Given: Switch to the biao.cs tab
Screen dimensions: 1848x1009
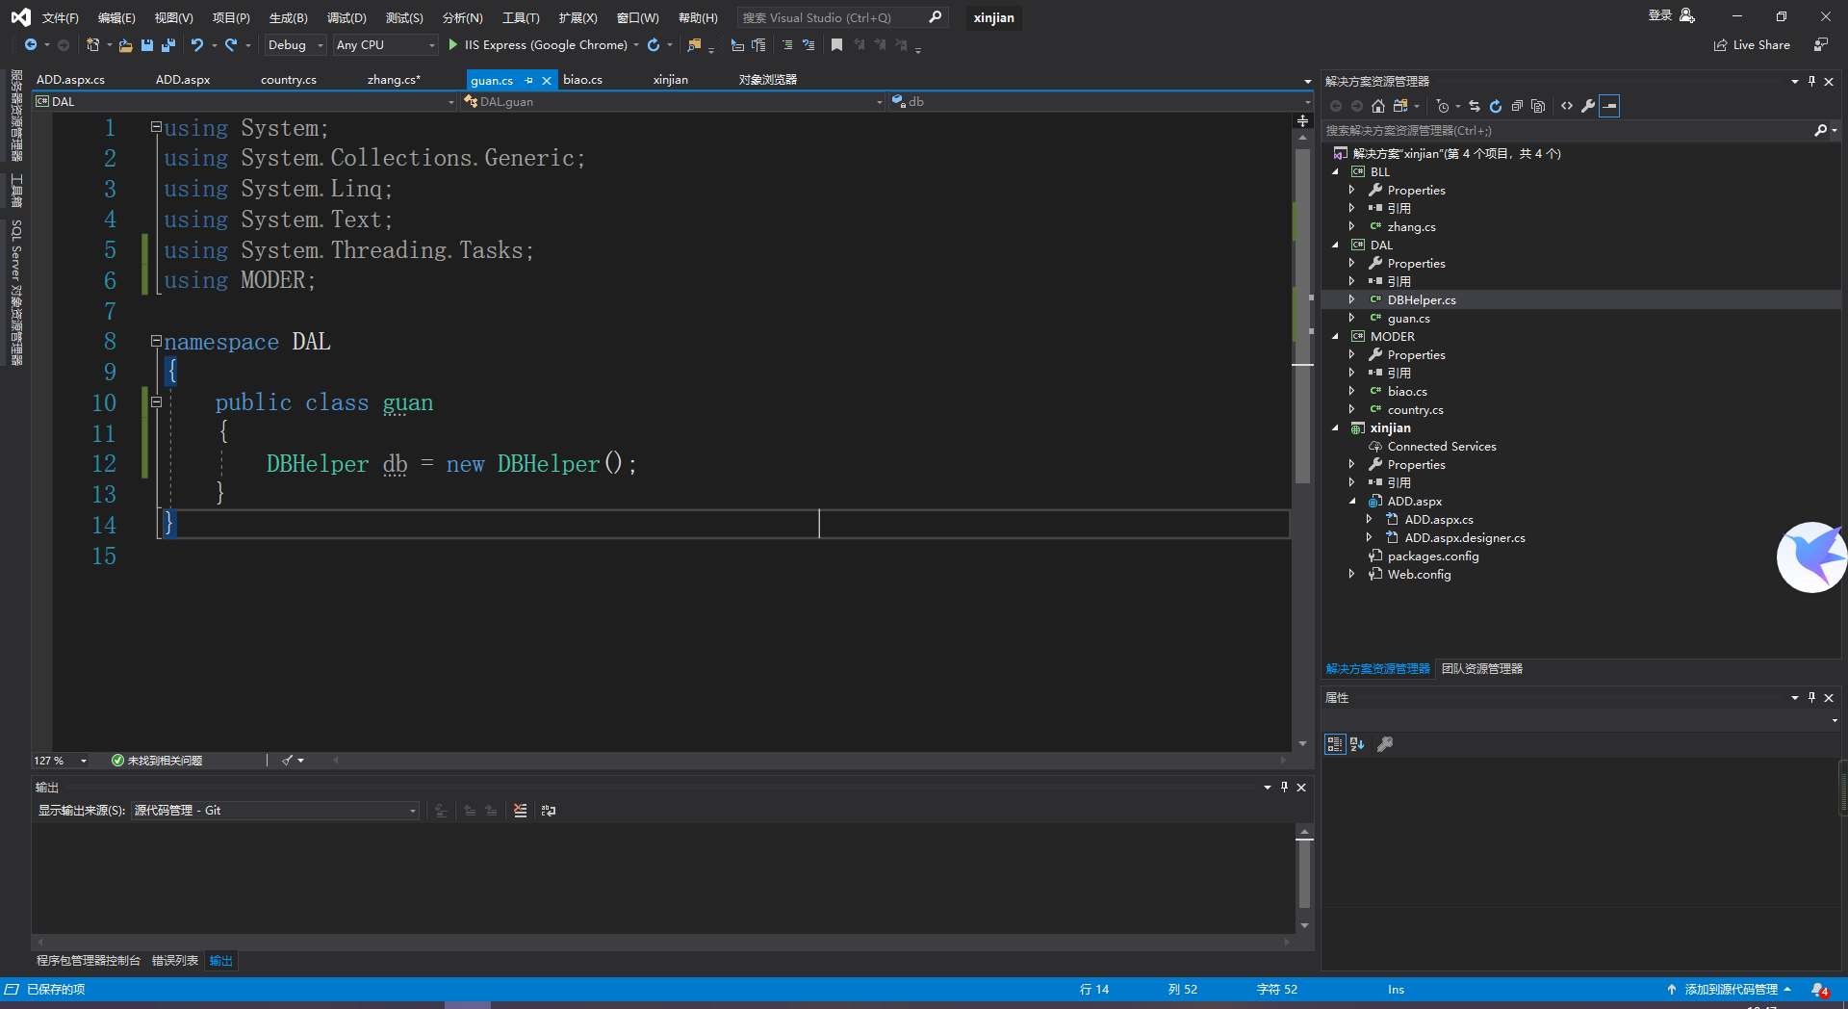Looking at the screenshot, I should coord(583,80).
